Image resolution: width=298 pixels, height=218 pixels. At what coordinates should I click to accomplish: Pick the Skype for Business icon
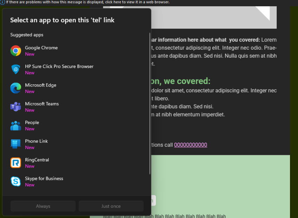(16, 182)
